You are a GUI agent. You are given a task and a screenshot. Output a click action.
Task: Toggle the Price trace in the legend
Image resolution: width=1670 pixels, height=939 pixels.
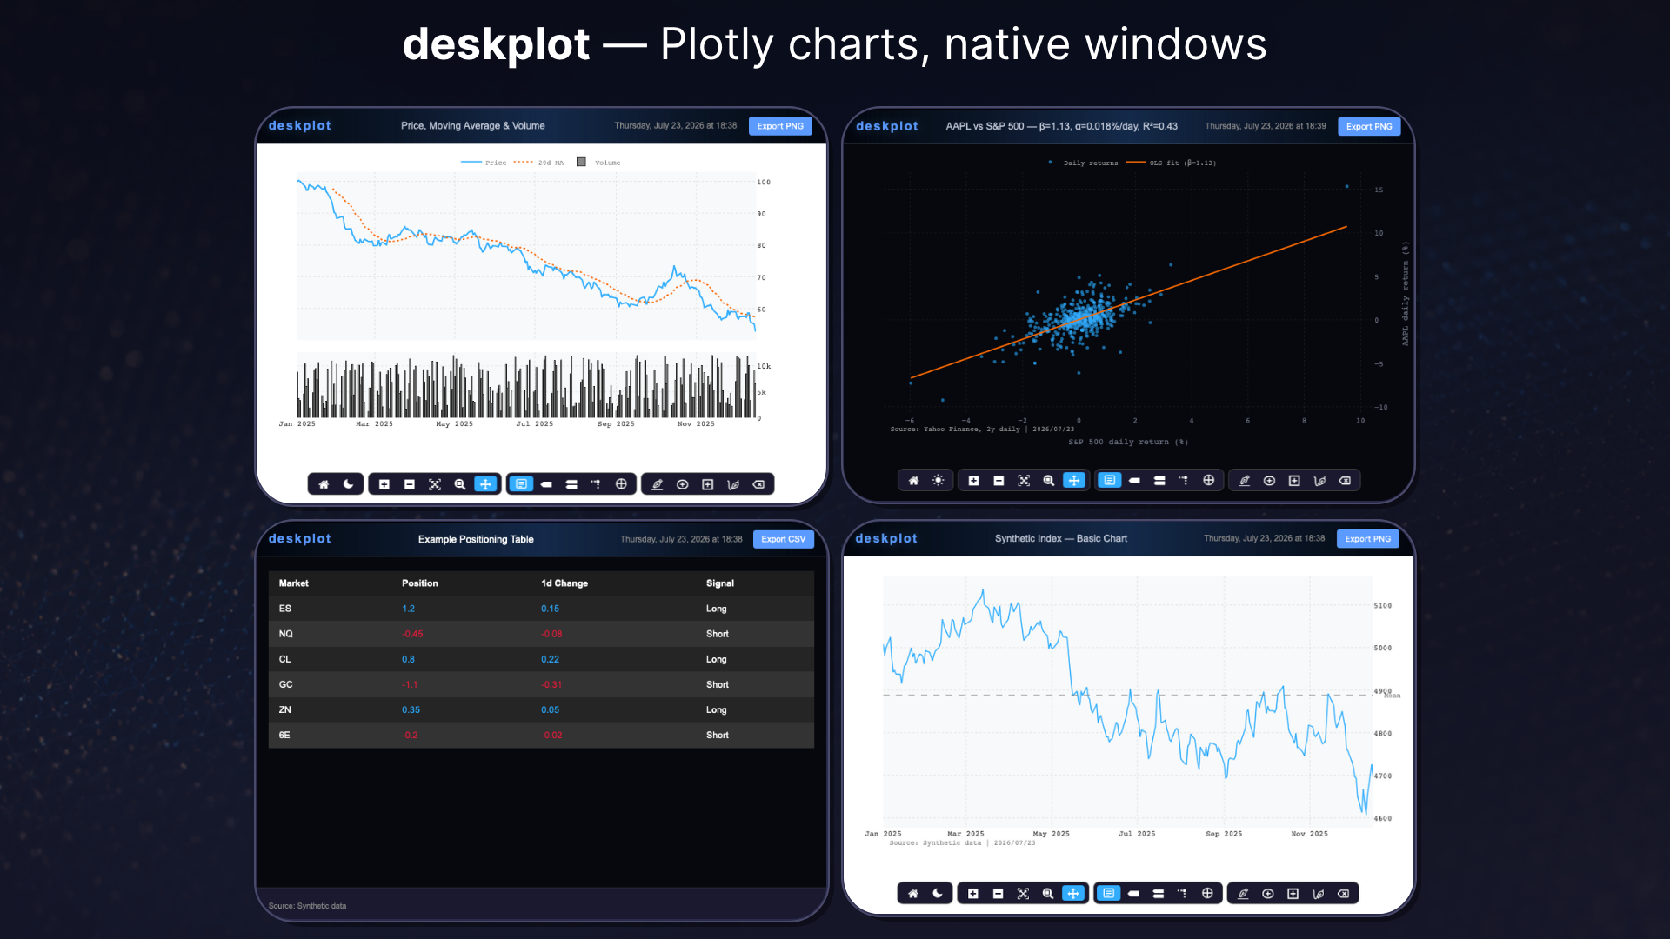[484, 163]
